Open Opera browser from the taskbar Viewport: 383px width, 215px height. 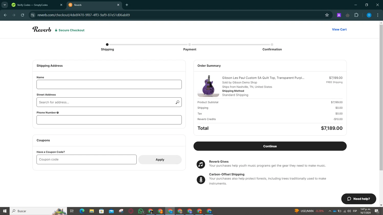click(131, 211)
